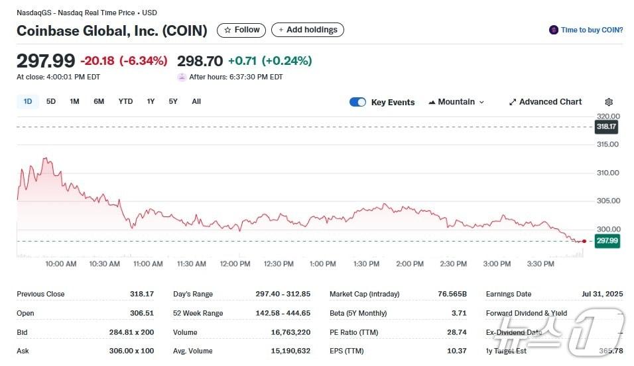Switch to the 5D time range
The width and height of the screenshot is (634, 366).
click(51, 101)
